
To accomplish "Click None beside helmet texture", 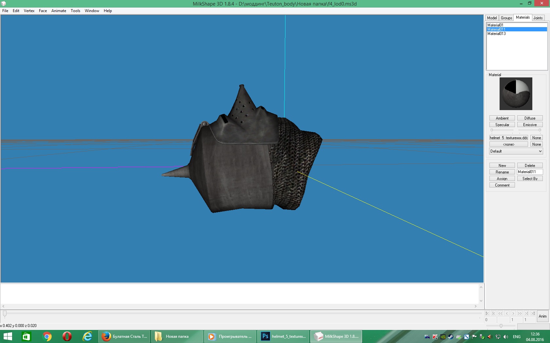I will (537, 138).
